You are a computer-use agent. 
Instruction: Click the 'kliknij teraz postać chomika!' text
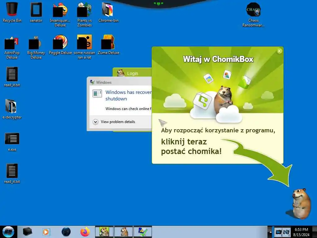point(191,146)
